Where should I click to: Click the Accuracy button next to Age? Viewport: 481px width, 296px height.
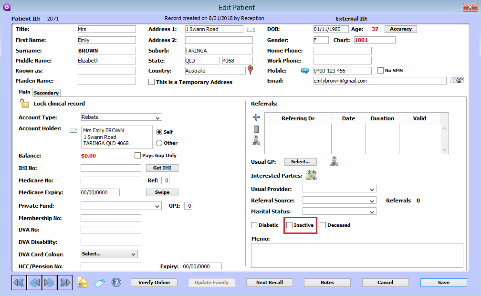(401, 29)
